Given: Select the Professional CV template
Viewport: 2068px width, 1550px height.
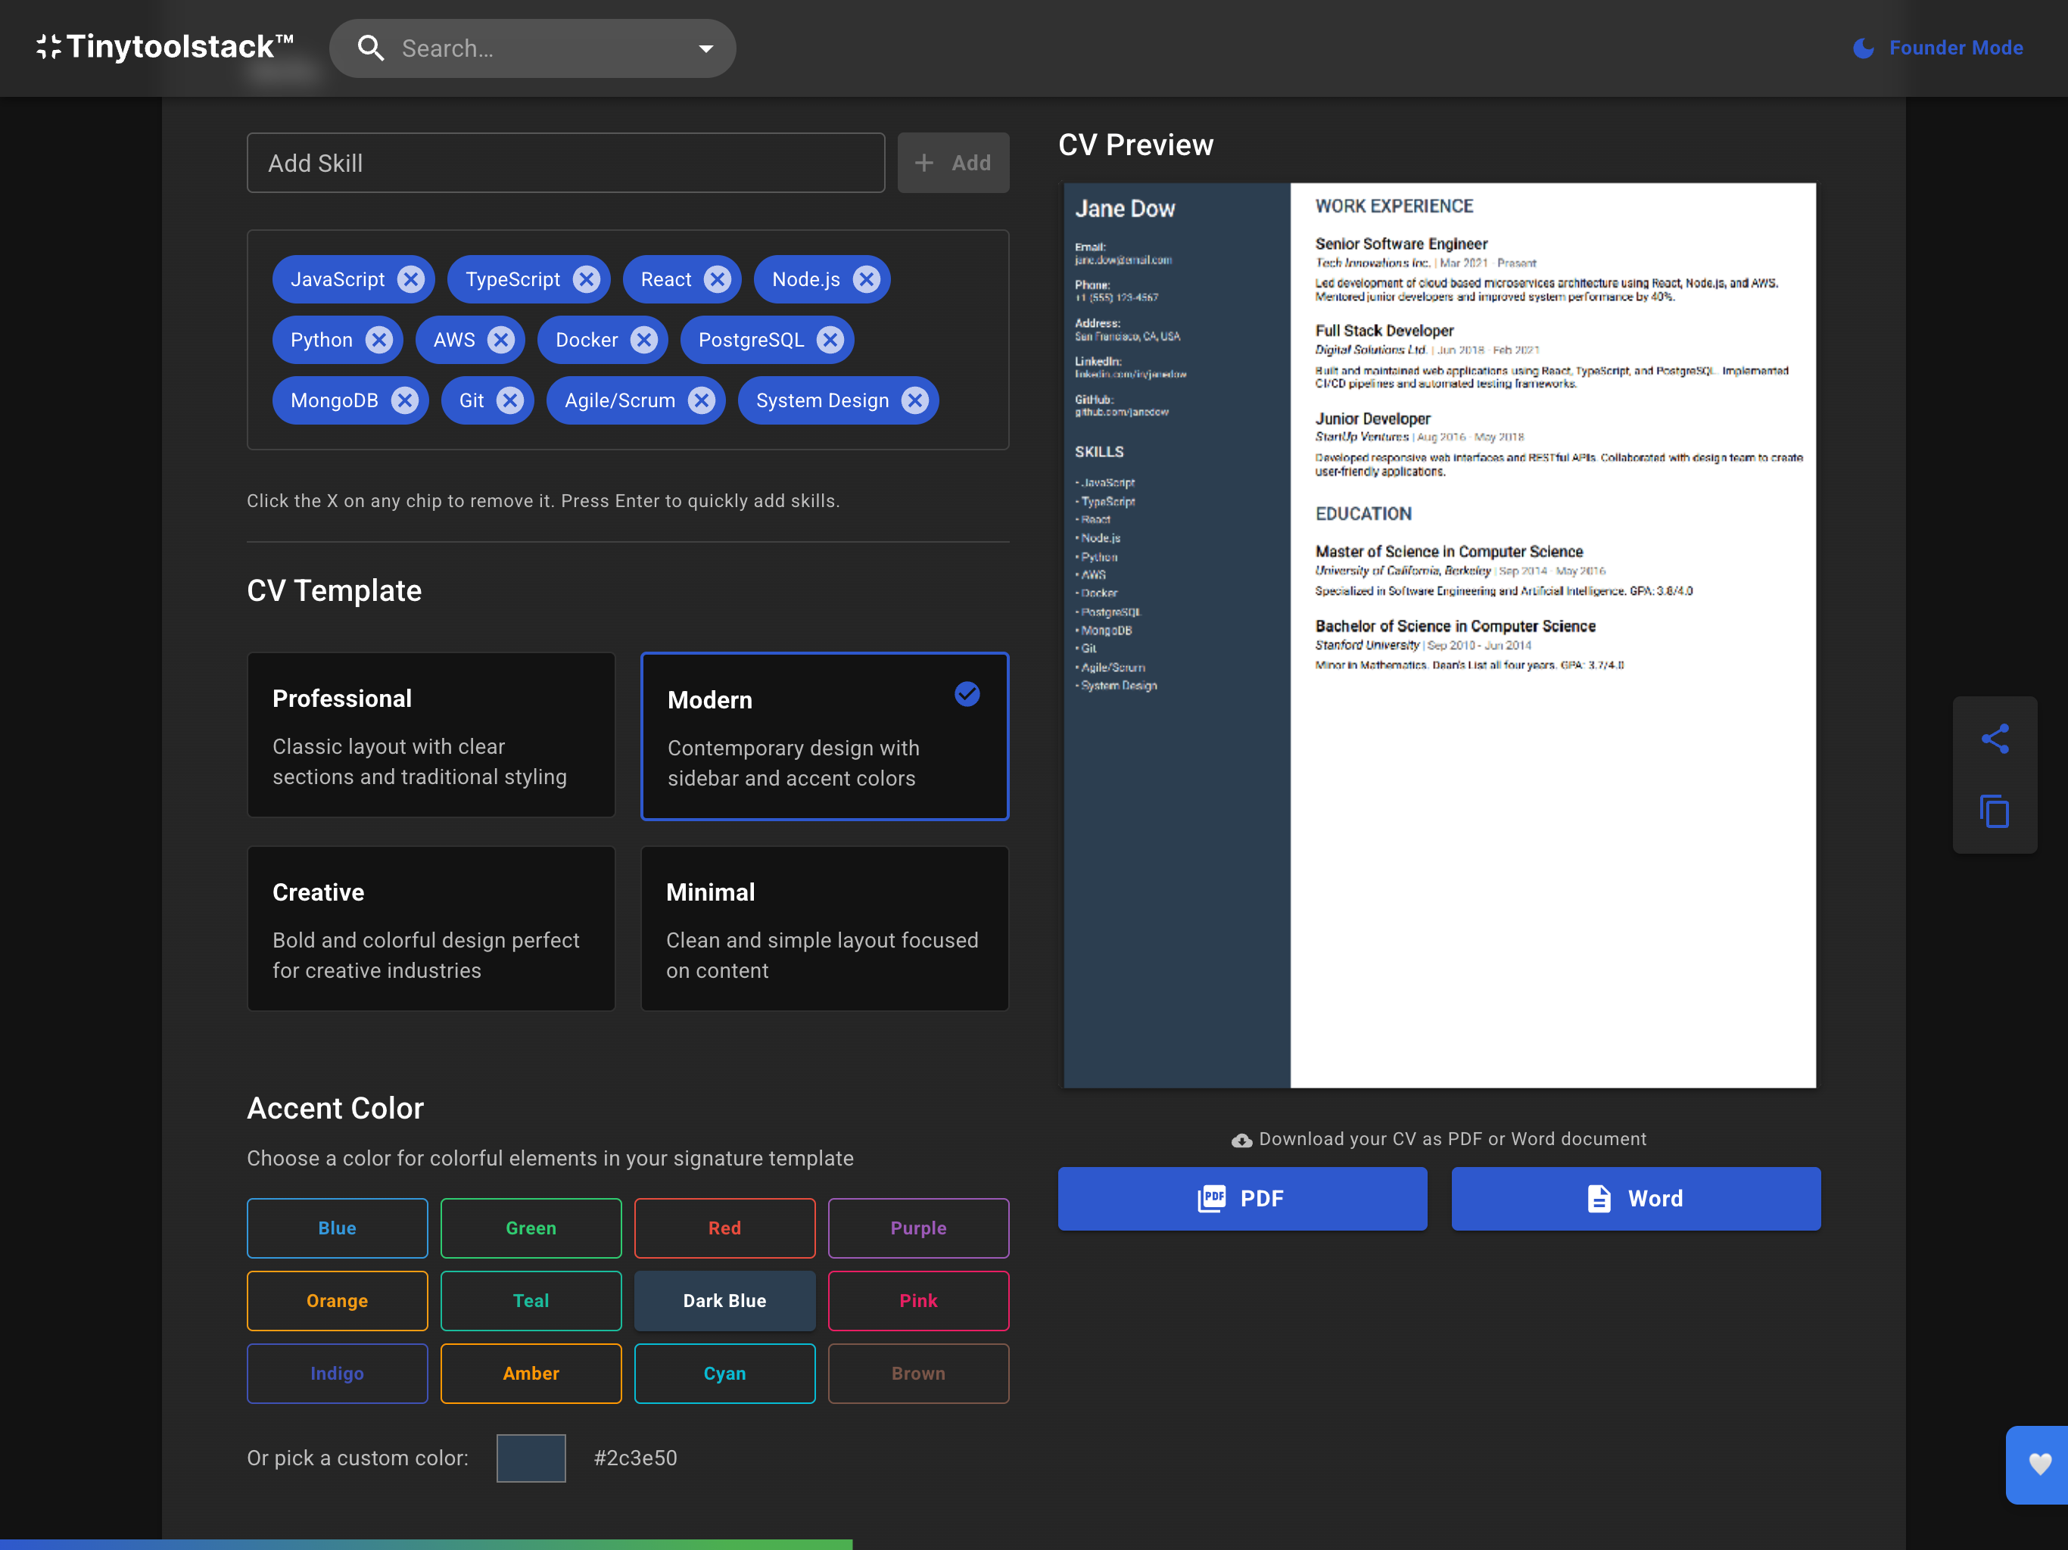Looking at the screenshot, I should [x=431, y=736].
